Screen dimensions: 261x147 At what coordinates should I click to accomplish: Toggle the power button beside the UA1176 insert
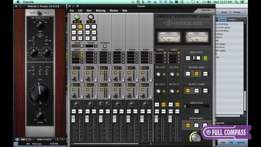pos(82,56)
